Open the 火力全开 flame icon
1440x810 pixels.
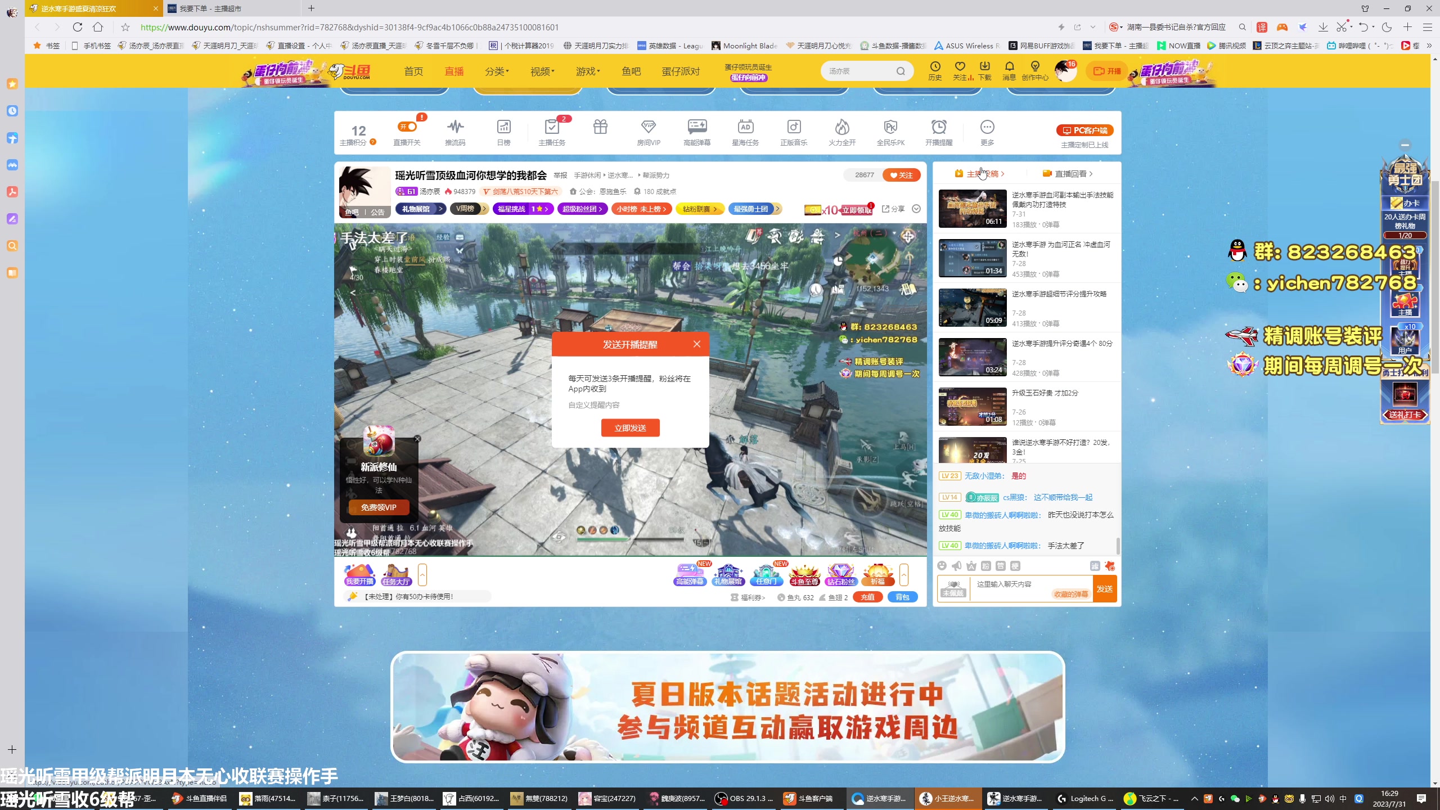click(842, 127)
